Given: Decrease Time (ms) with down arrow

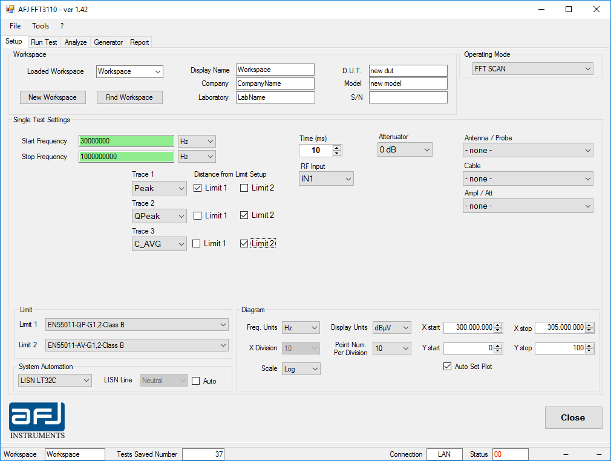Looking at the screenshot, I should click(x=337, y=153).
